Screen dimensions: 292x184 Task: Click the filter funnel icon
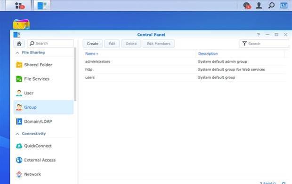[244, 44]
